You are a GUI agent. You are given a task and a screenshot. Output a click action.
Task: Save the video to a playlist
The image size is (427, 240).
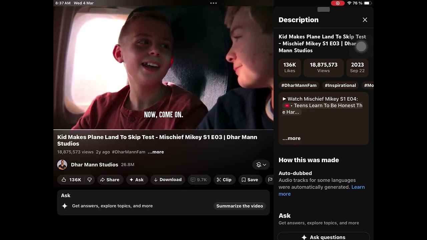[x=250, y=180]
